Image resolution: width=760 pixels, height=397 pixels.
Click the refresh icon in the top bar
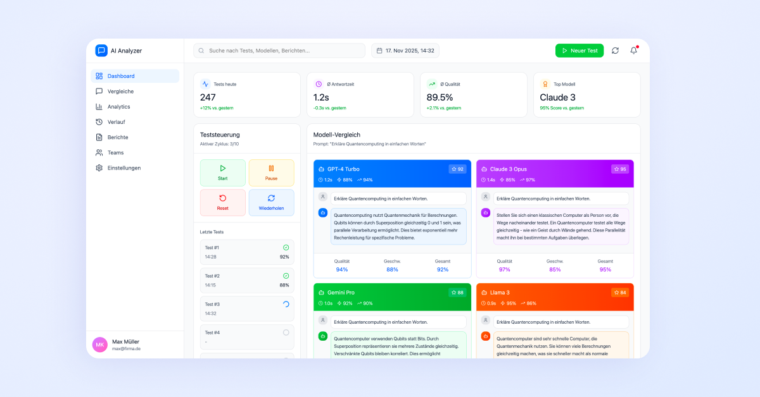pos(615,51)
